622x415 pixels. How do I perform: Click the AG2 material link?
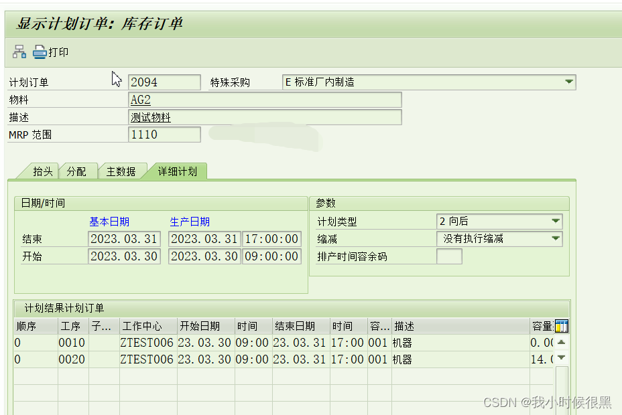(139, 99)
